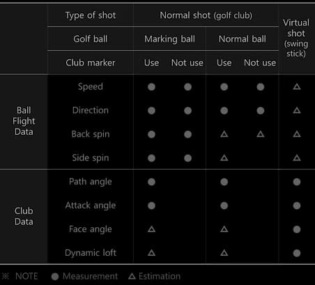This screenshot has height=285, width=315.
Task: Click the Dynamic loft dot in Virtual shot column
Action: [297, 253]
